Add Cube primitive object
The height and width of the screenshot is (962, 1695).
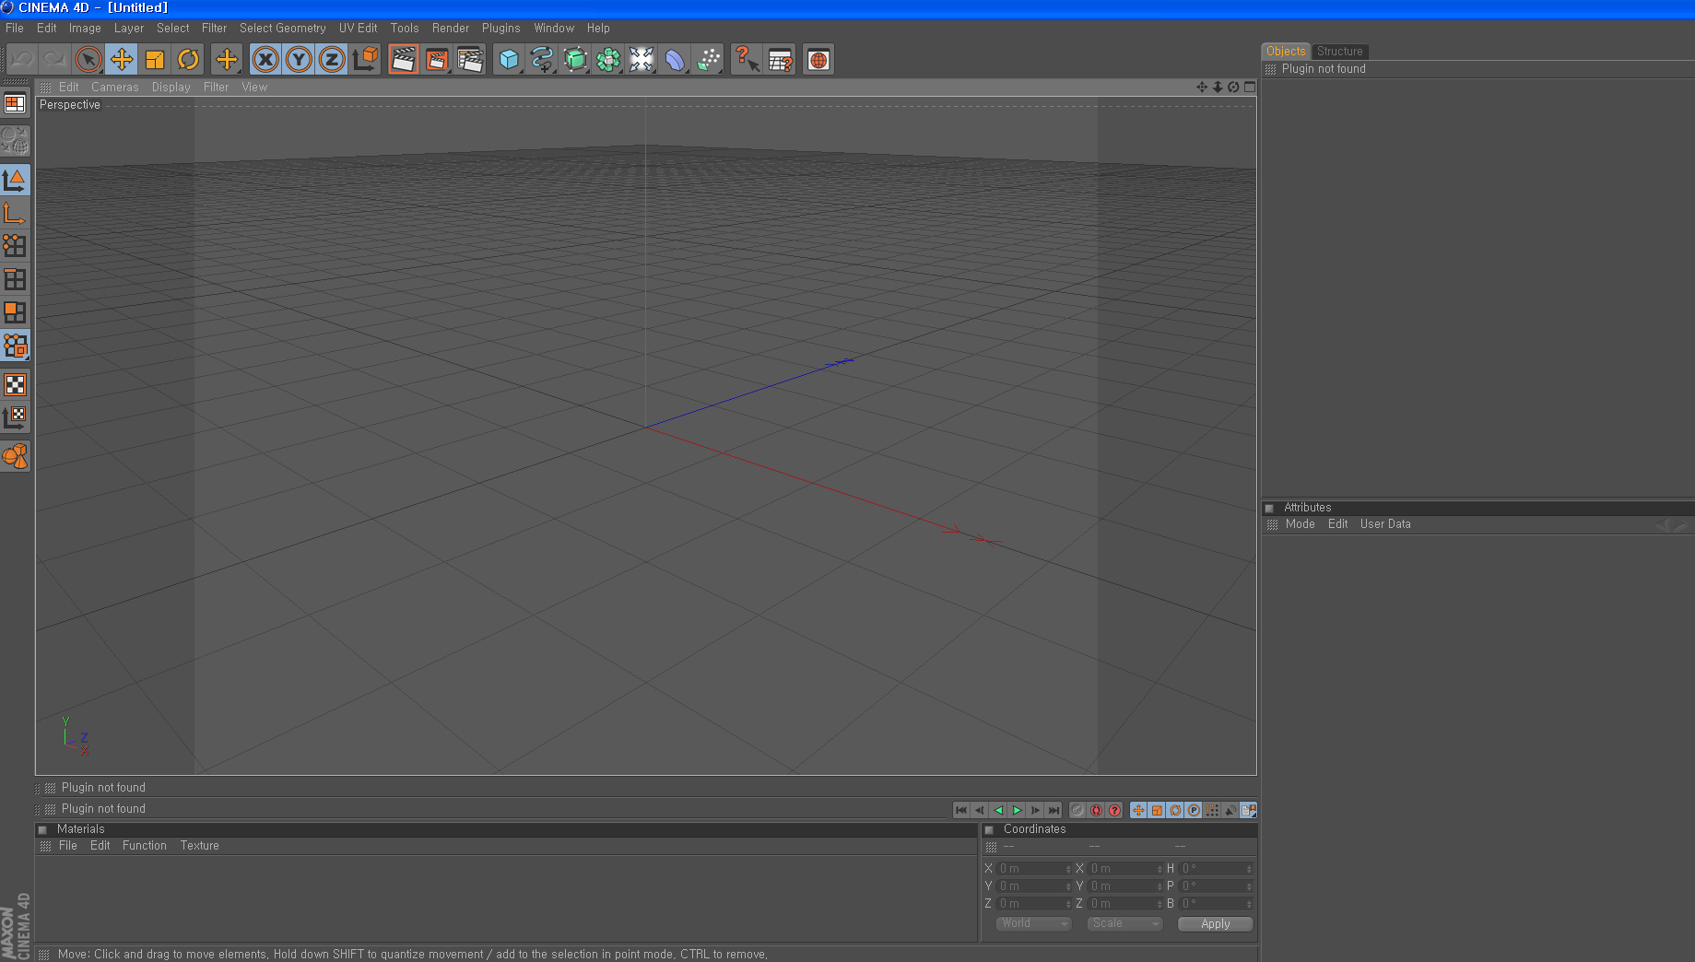[509, 60]
